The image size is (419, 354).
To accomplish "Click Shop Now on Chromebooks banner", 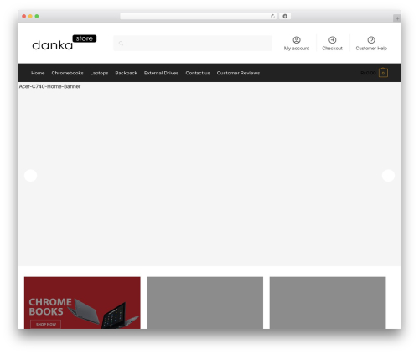I will coord(46,324).
